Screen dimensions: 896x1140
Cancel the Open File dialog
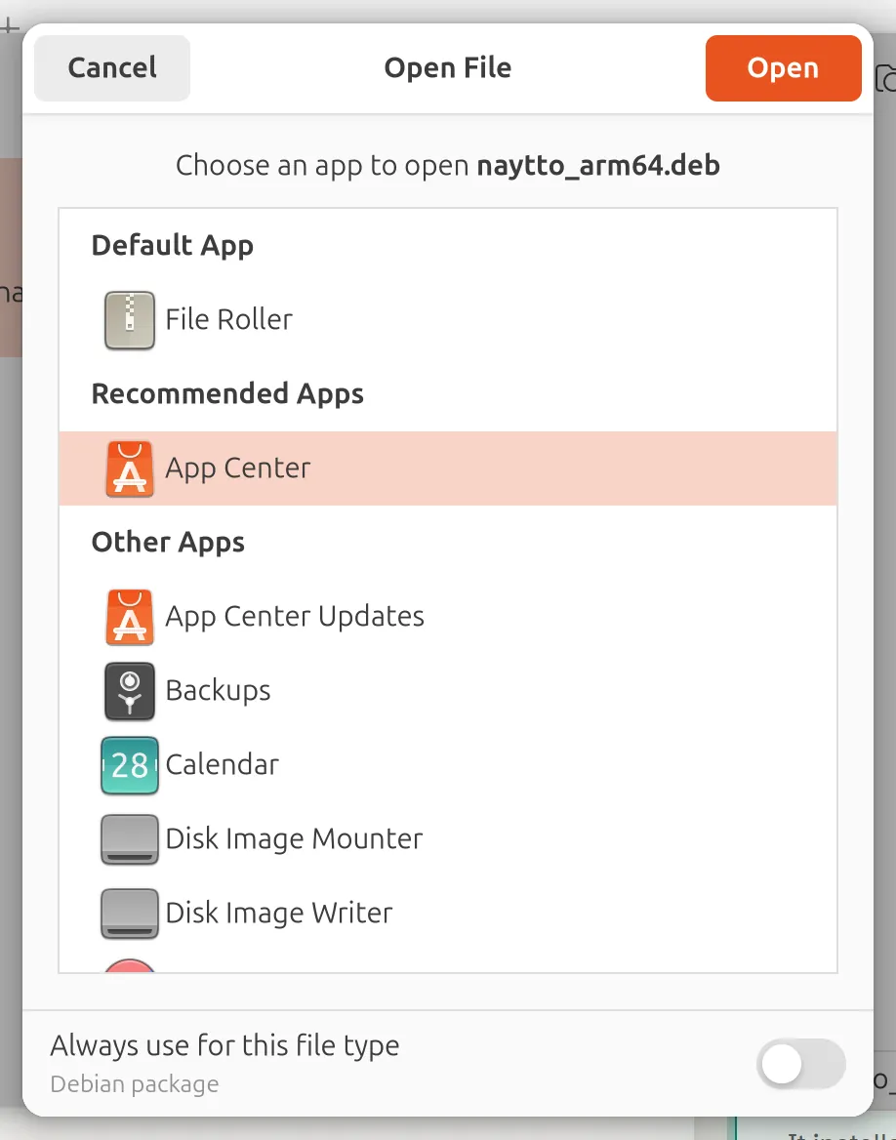click(112, 67)
